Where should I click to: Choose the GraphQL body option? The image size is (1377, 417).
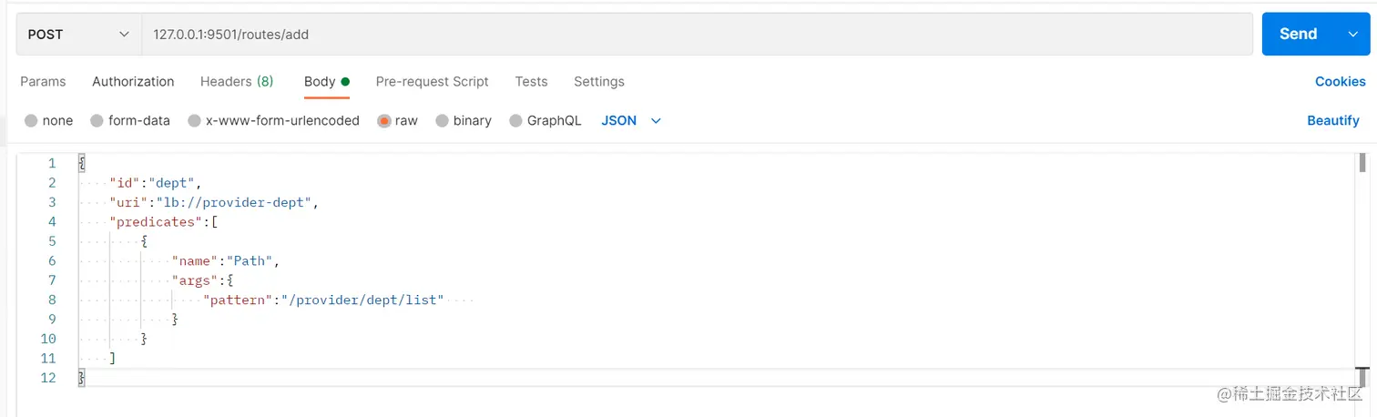[515, 121]
